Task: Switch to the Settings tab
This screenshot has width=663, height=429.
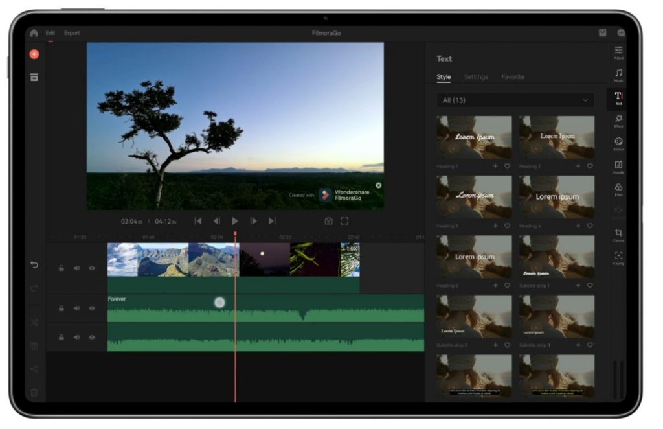Action: pyautogui.click(x=476, y=77)
